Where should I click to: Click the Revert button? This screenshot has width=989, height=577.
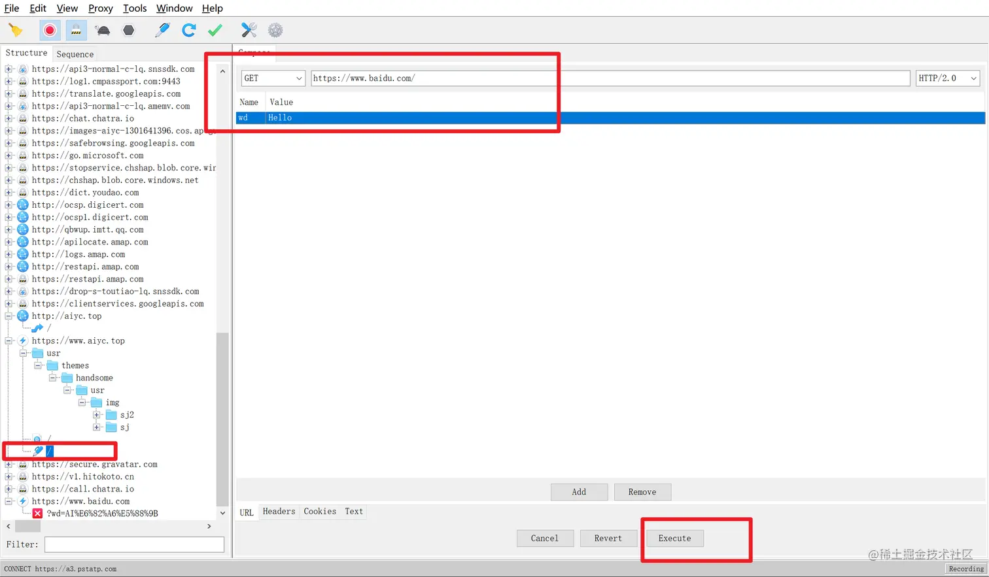[608, 538]
